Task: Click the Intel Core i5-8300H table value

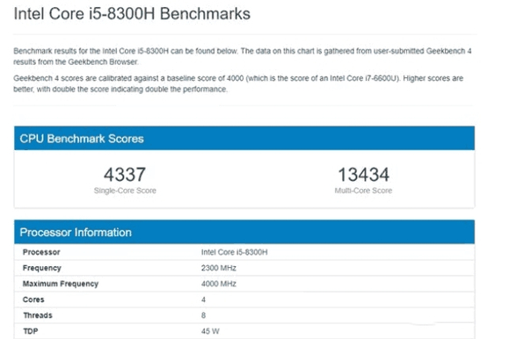Action: (234, 252)
